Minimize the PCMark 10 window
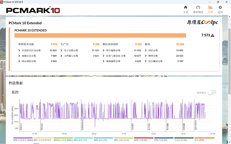Viewport: 231px width, 144px height. 210,2
